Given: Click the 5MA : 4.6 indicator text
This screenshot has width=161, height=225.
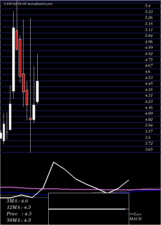Looking at the screenshot, I should tap(17, 201).
